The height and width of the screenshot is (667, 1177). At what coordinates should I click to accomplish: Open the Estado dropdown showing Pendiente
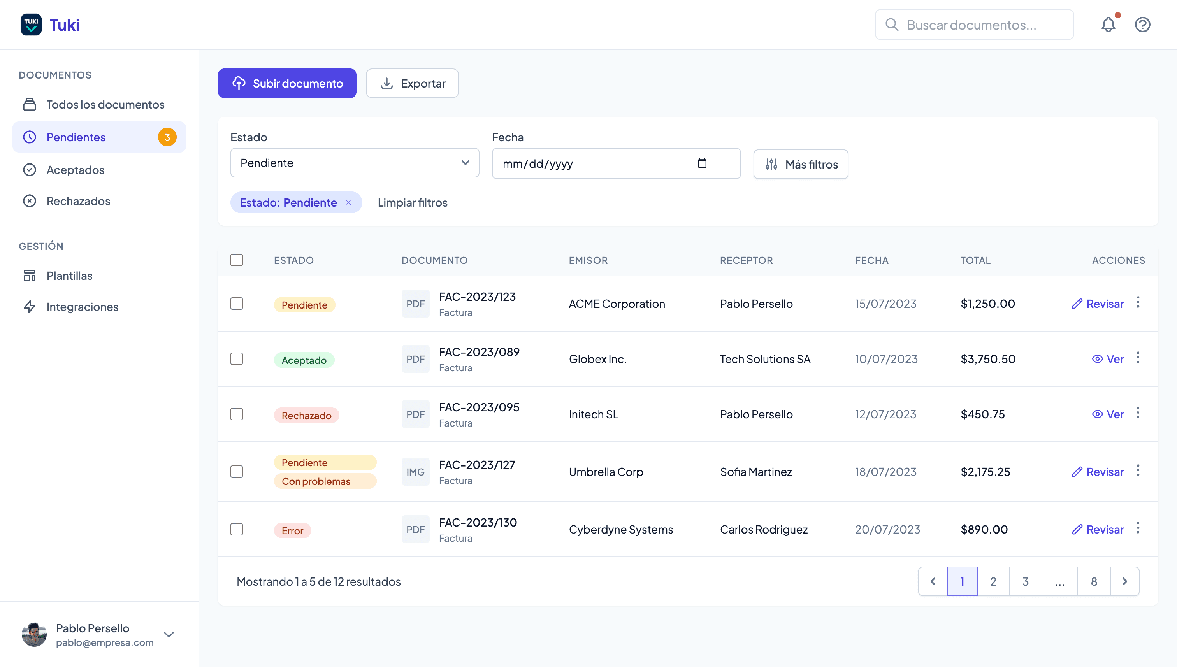[354, 163]
